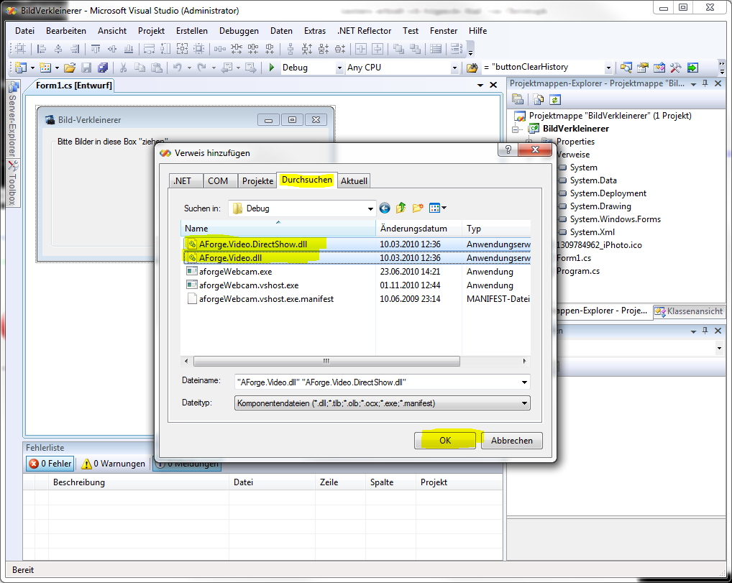Expand the Suchen in folder dropdown
The width and height of the screenshot is (732, 583).
(x=370, y=208)
